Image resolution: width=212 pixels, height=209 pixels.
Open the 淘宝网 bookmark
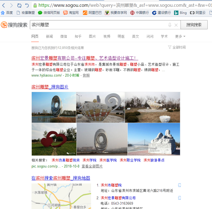71,12
